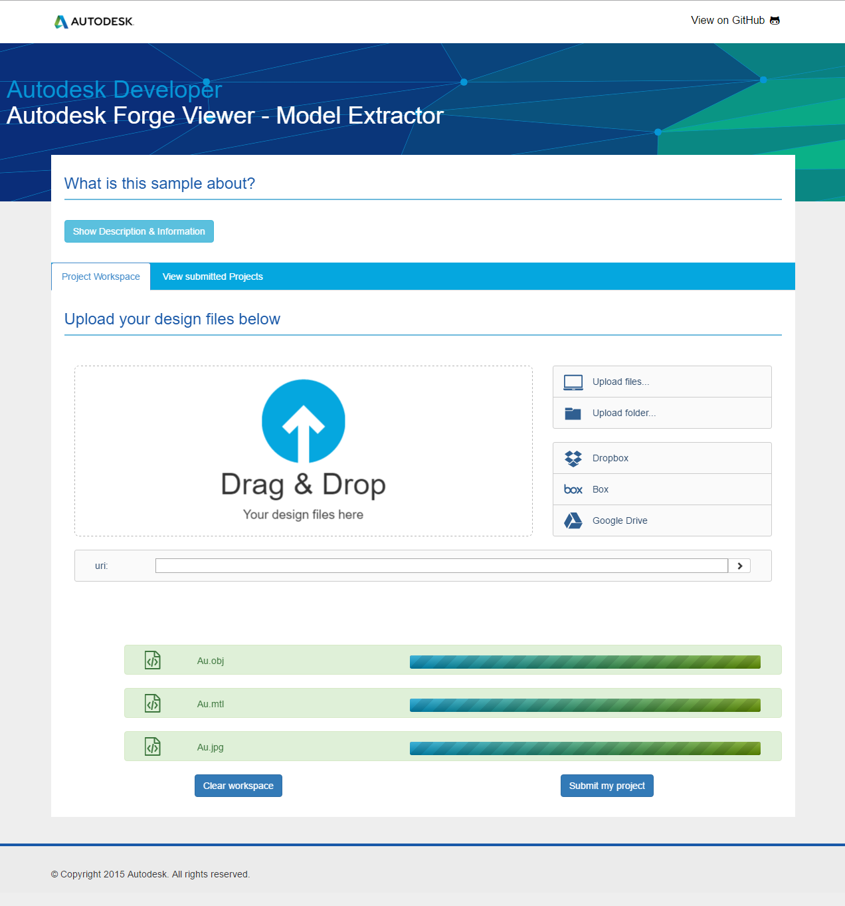The height and width of the screenshot is (906, 845).
Task: Click the laptop icon next to Upload files
Action: (x=573, y=382)
